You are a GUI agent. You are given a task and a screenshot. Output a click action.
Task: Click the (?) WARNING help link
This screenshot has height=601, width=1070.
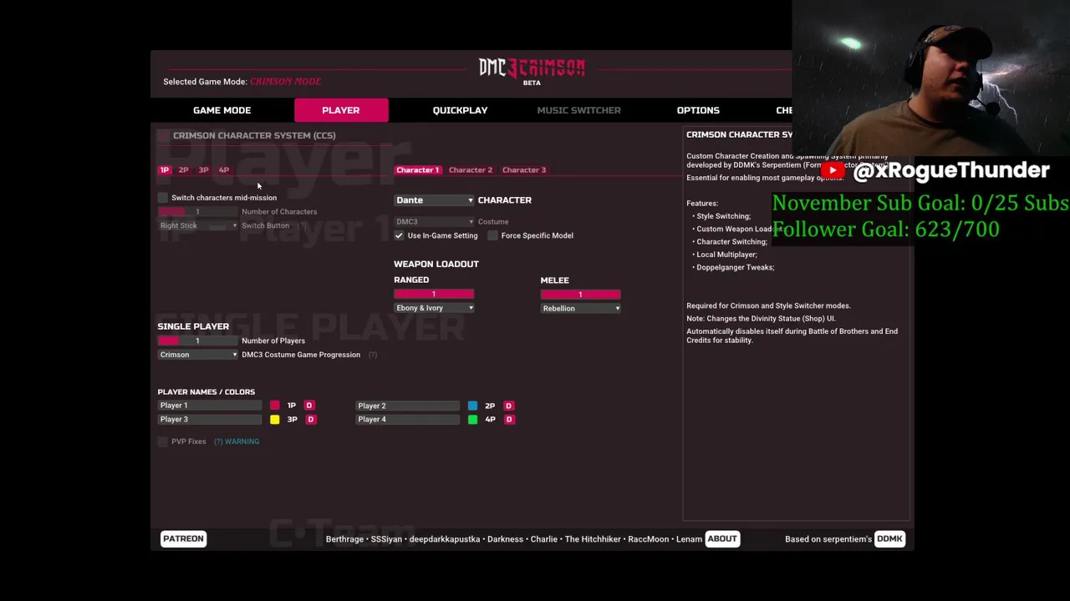(x=237, y=442)
